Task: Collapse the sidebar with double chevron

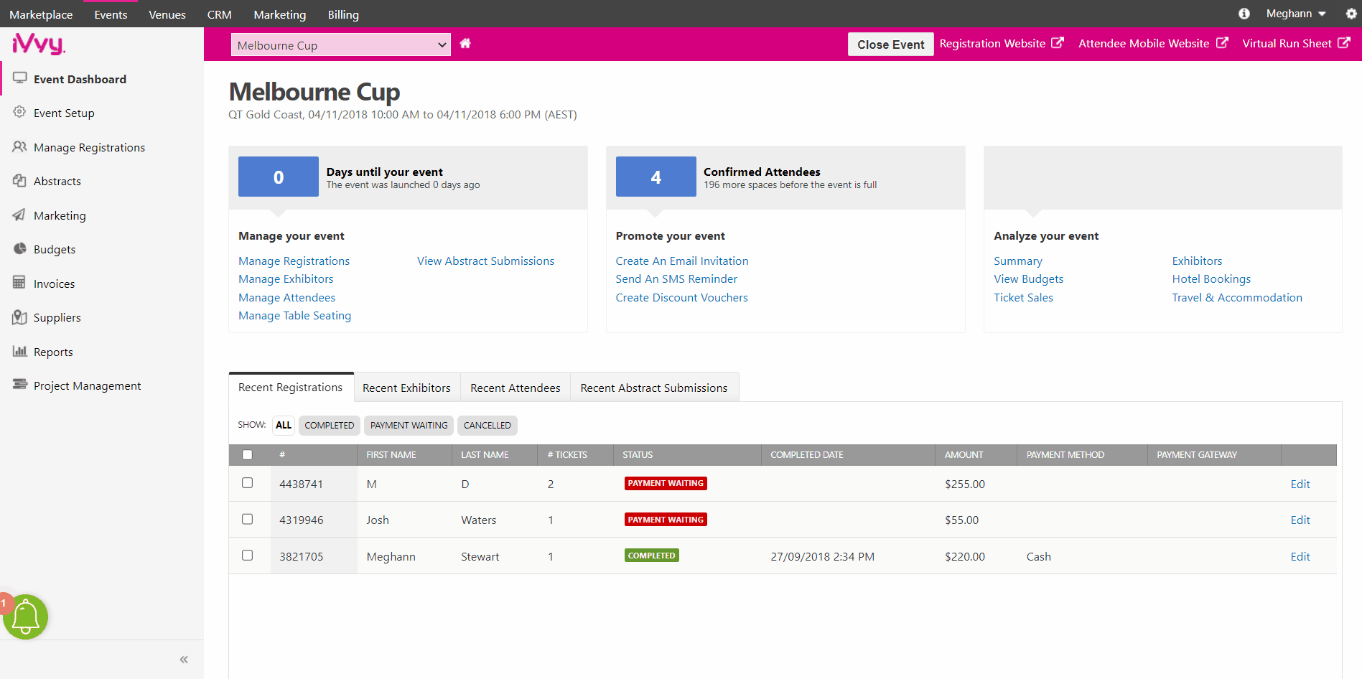Action: tap(184, 660)
